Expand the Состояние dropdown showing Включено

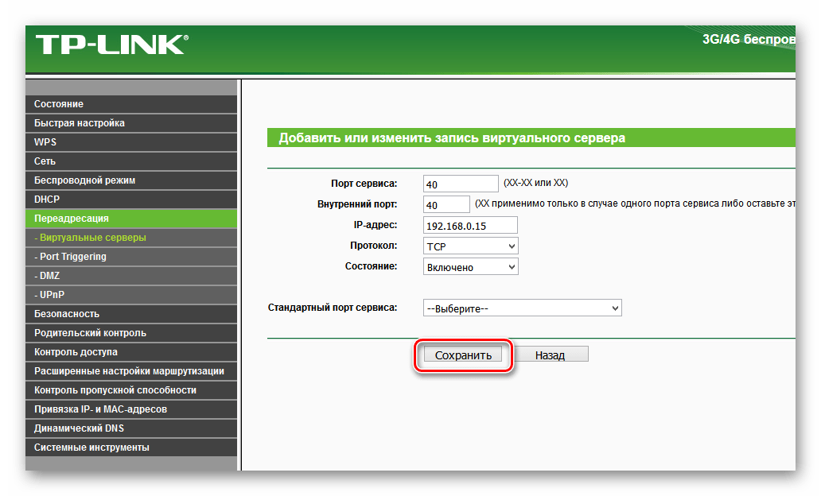click(x=470, y=267)
